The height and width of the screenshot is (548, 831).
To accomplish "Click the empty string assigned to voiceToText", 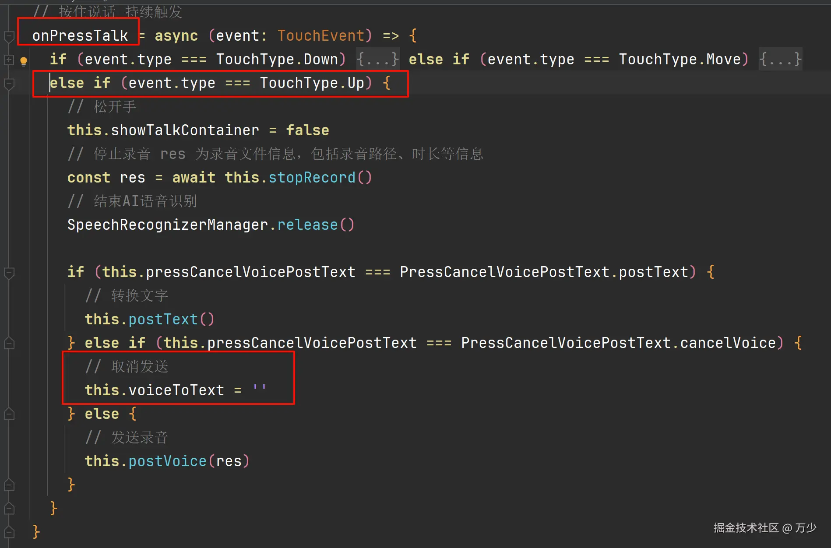I will coord(259,389).
